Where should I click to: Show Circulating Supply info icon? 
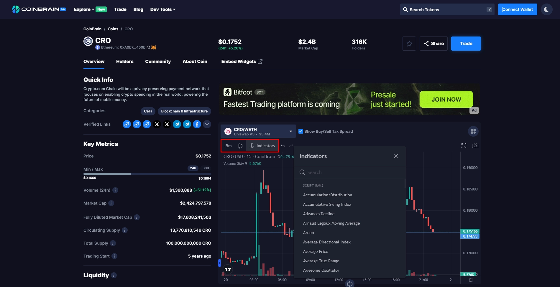(125, 230)
